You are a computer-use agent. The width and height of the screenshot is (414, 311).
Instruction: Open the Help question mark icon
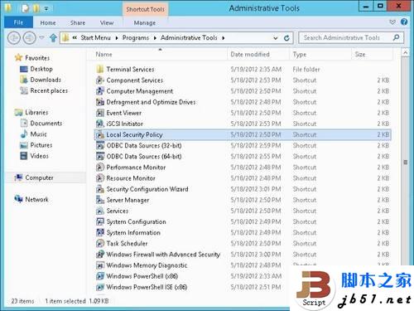(404, 22)
